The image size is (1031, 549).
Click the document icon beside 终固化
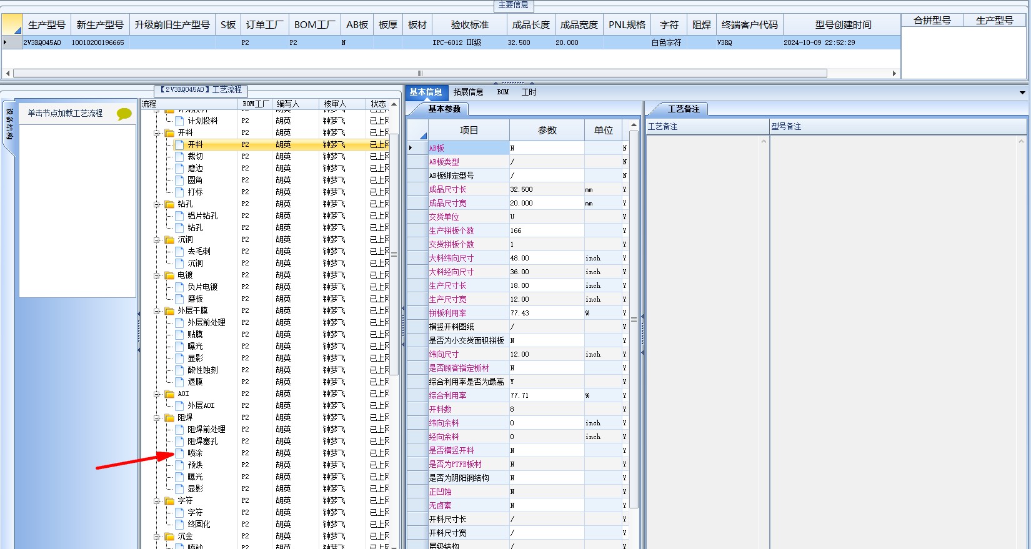tap(180, 525)
